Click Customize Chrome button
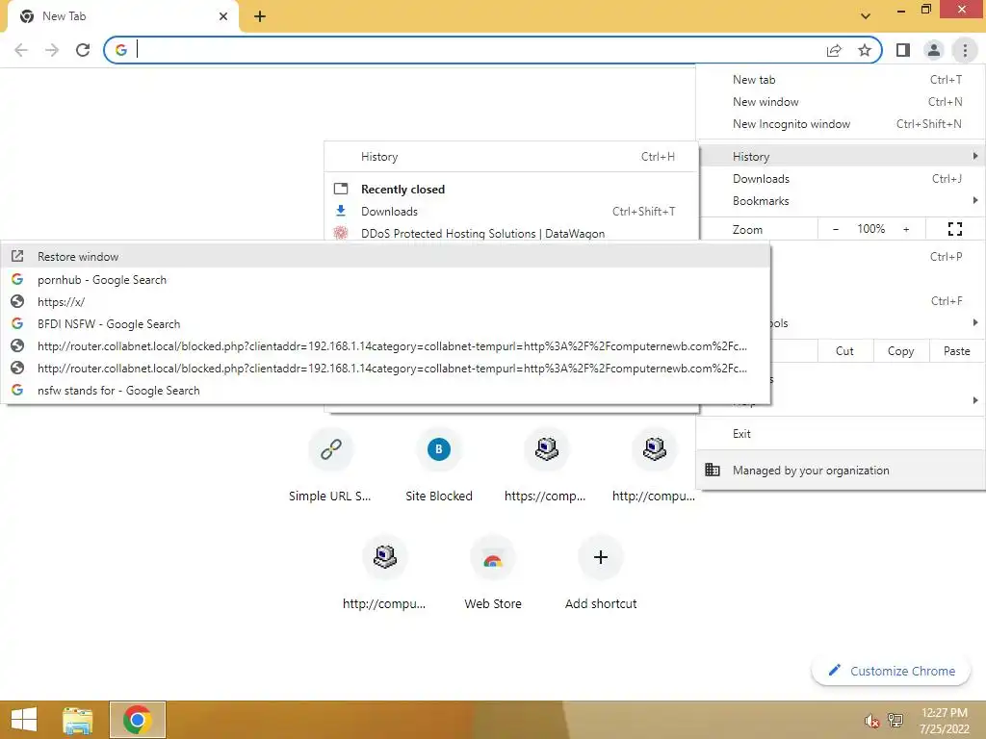 pos(891,671)
